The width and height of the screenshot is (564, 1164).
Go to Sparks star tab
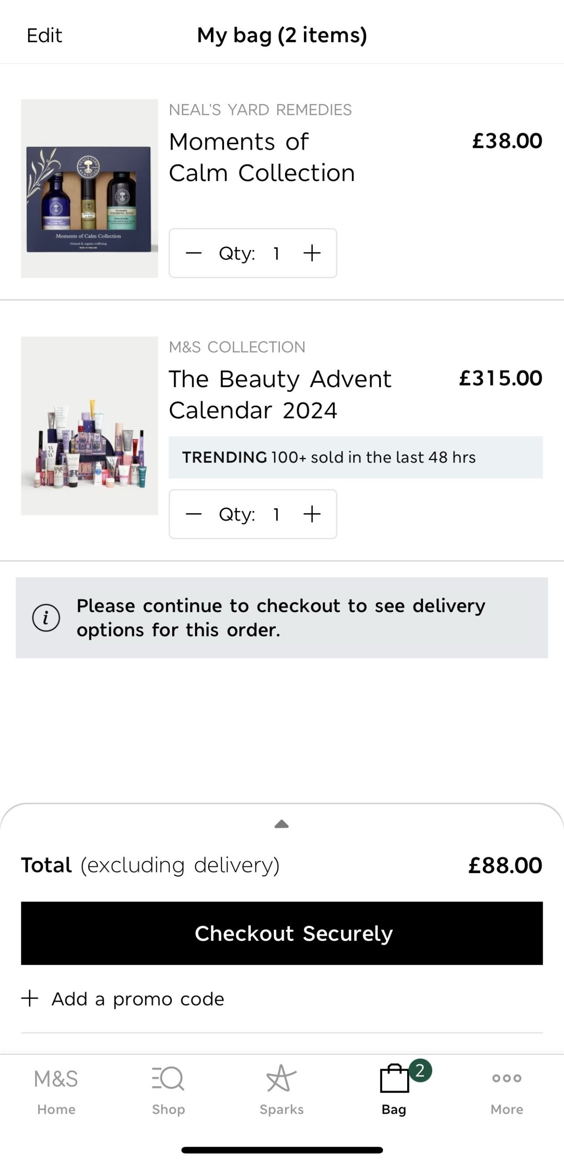coord(281,1089)
